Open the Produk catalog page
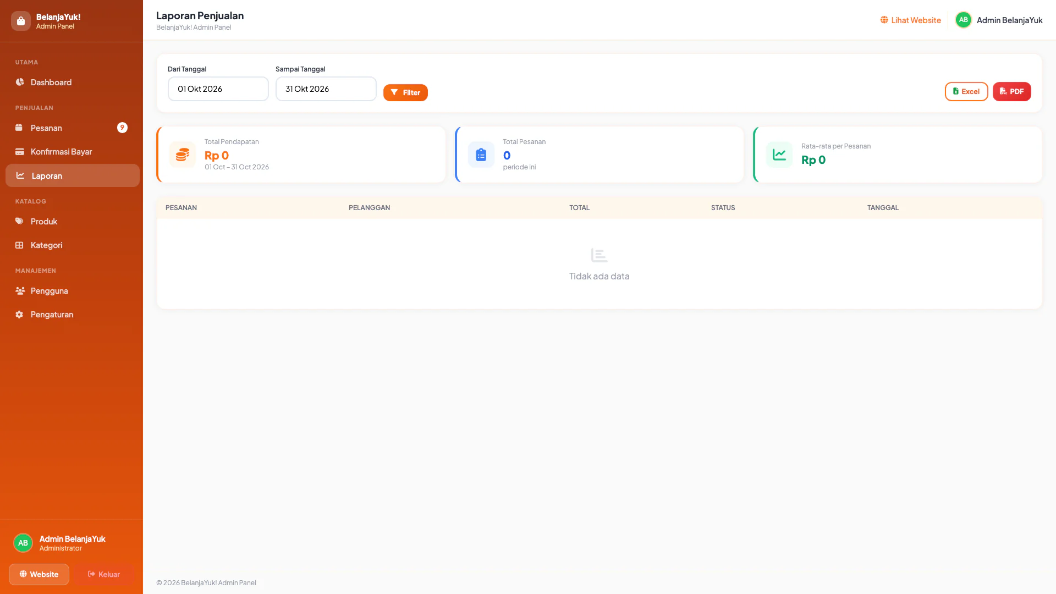Image resolution: width=1056 pixels, height=594 pixels. (73, 222)
